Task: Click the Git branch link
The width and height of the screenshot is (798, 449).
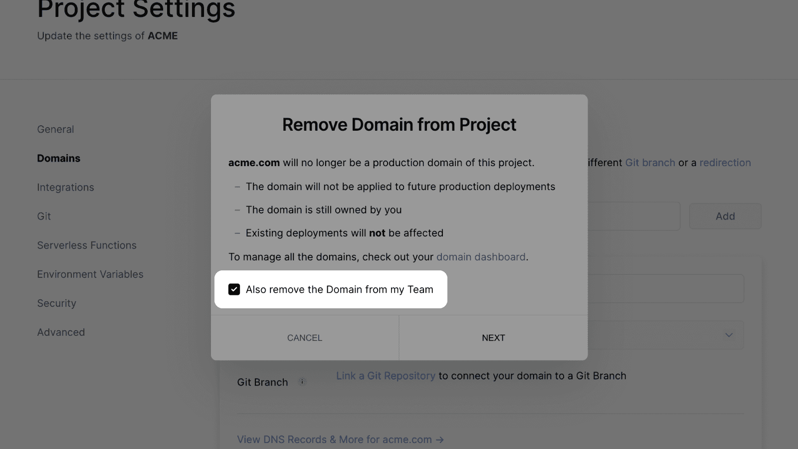Action: (x=650, y=163)
